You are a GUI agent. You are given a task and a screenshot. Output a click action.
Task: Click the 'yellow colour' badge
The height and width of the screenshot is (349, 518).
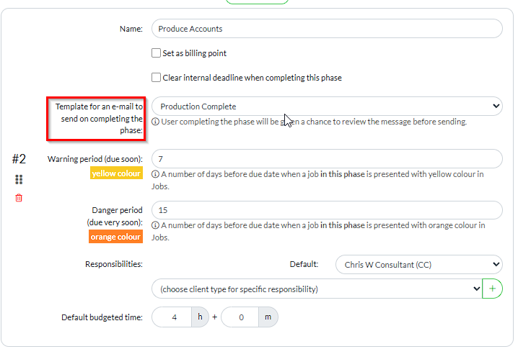click(x=117, y=173)
